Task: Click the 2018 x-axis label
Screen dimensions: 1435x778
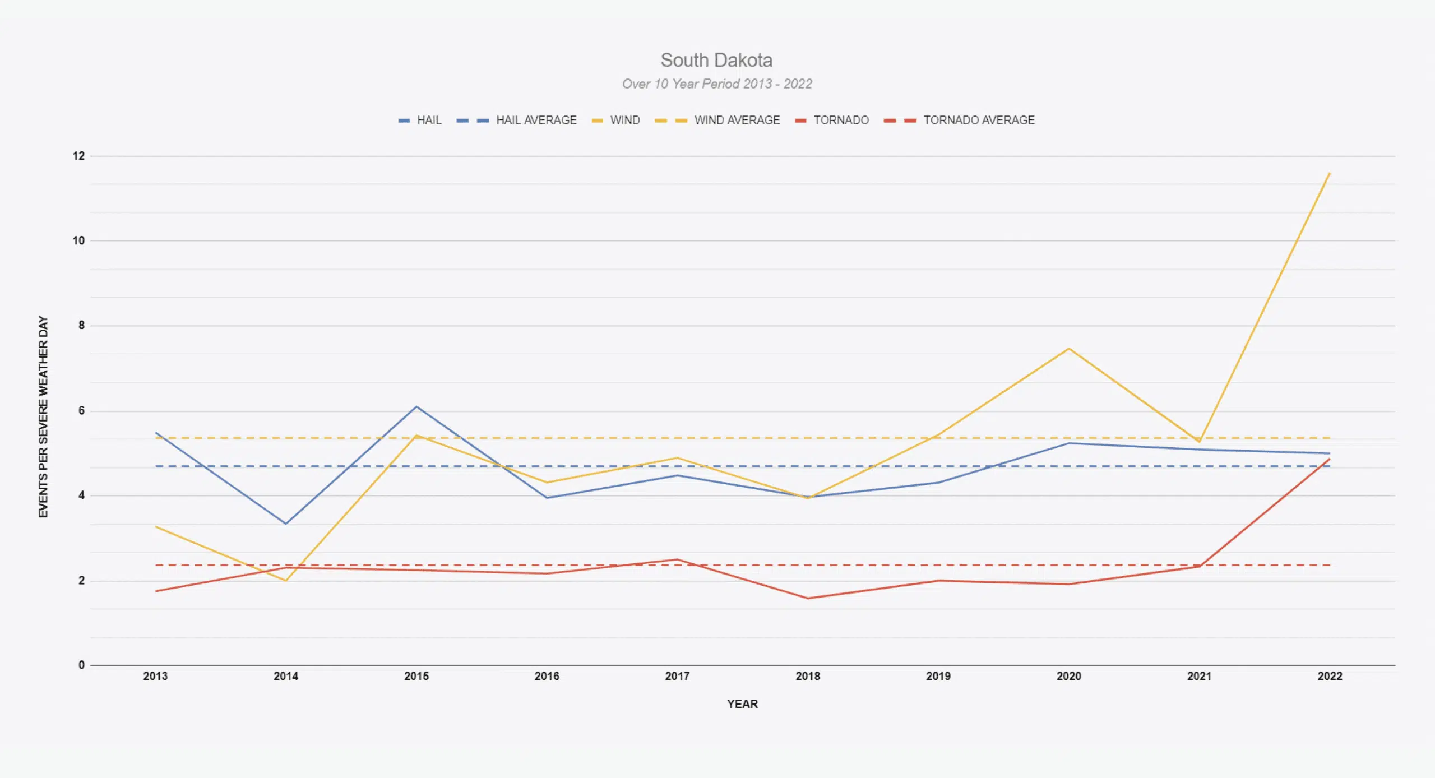Action: (x=807, y=677)
